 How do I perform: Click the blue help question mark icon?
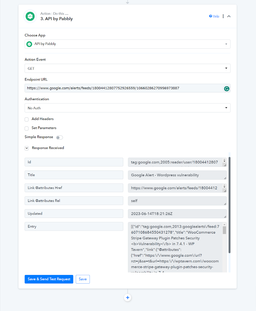(211, 16)
